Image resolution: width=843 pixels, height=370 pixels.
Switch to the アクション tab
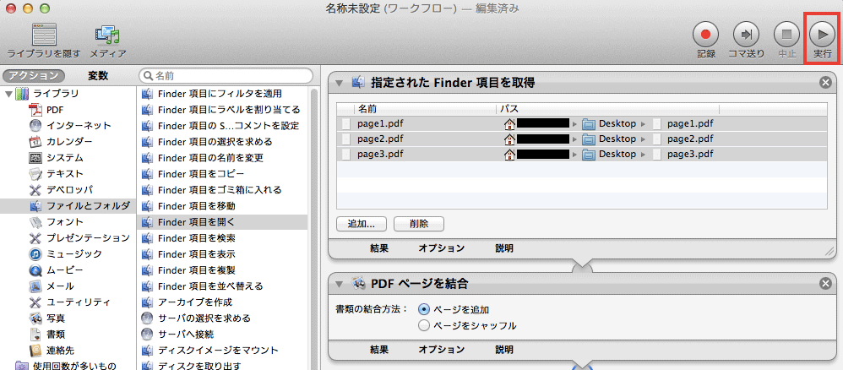pyautogui.click(x=33, y=76)
